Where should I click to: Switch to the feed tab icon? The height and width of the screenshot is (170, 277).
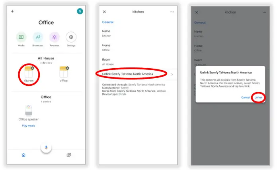tap(69, 155)
